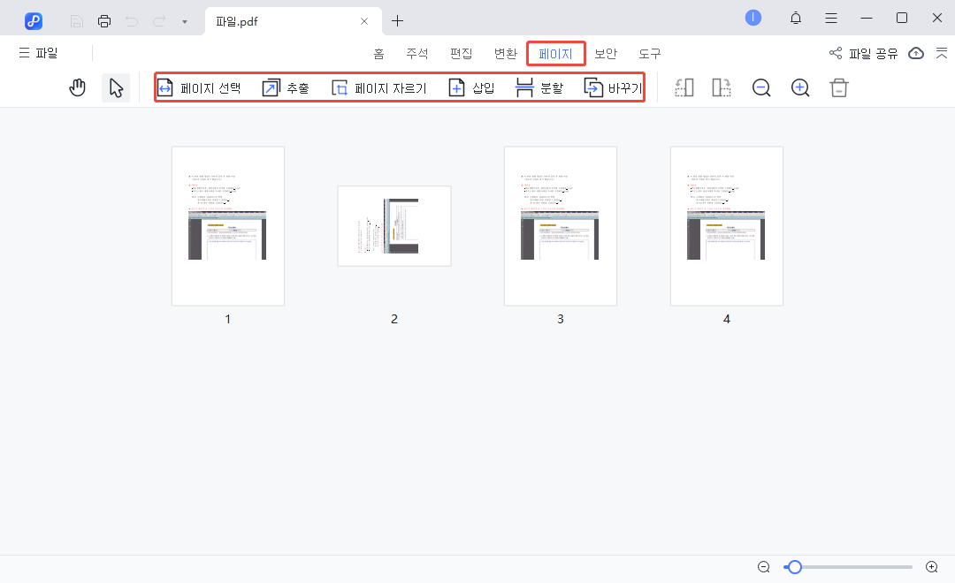Open the print icon in title bar
The image size is (955, 583).
[x=104, y=21]
